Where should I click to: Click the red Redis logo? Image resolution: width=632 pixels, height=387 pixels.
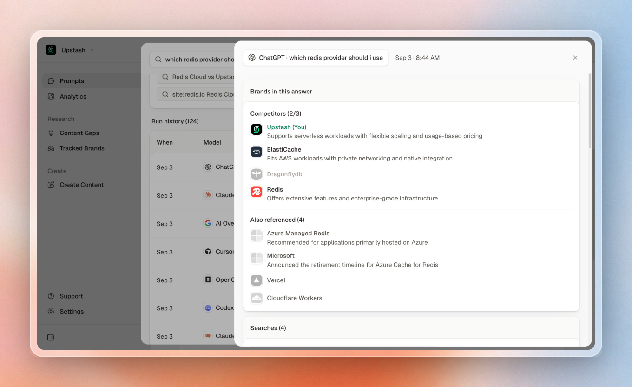pyautogui.click(x=257, y=192)
